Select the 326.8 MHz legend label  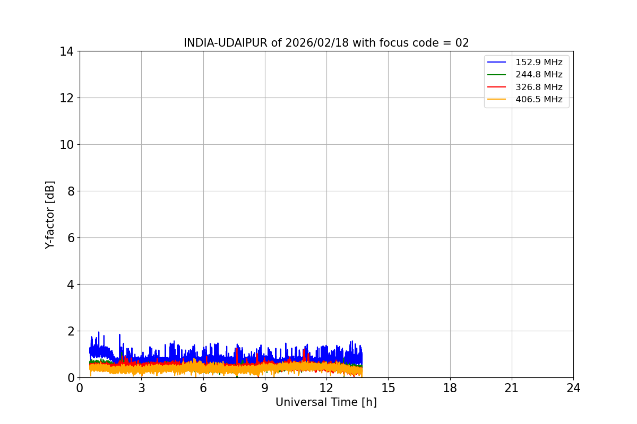539,87
